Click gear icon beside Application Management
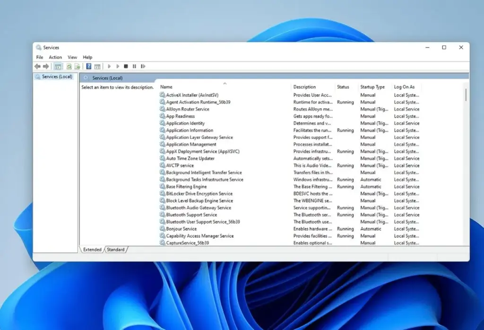 [x=163, y=144]
